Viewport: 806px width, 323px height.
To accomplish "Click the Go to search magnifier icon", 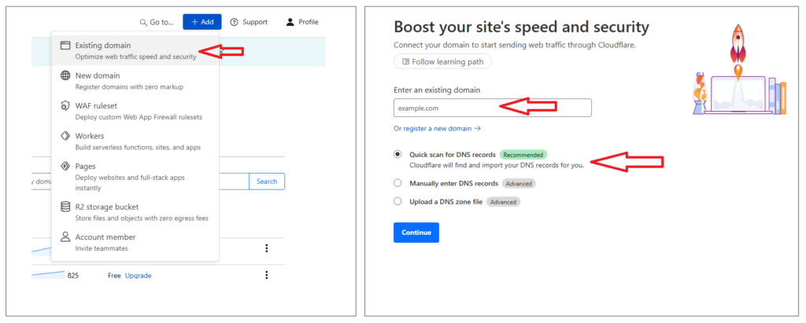I will (143, 22).
